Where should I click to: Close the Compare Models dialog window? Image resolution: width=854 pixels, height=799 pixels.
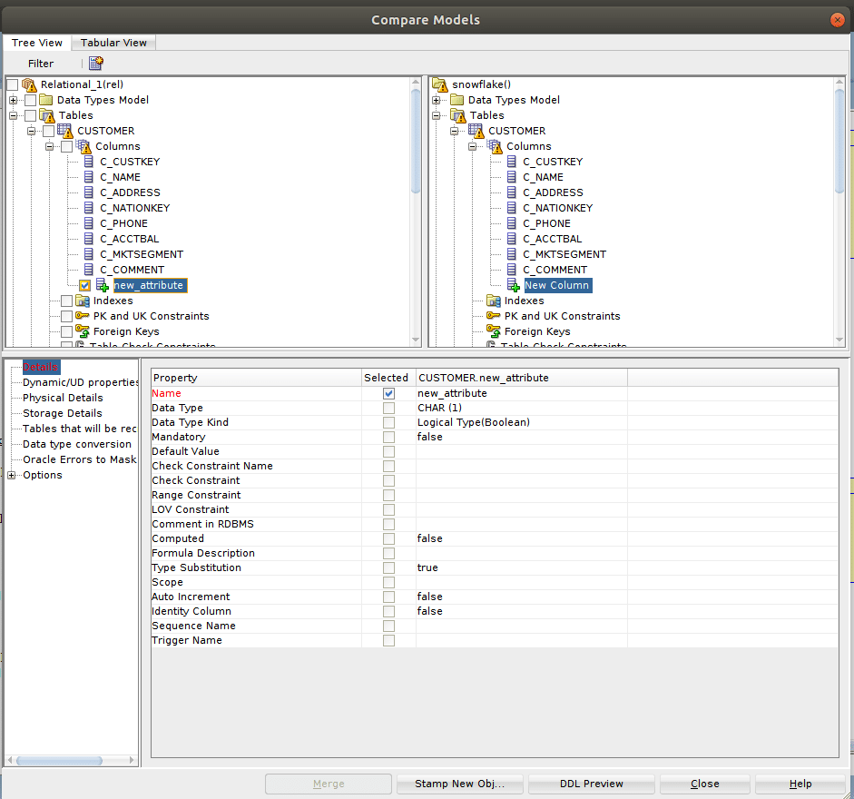pos(837,20)
